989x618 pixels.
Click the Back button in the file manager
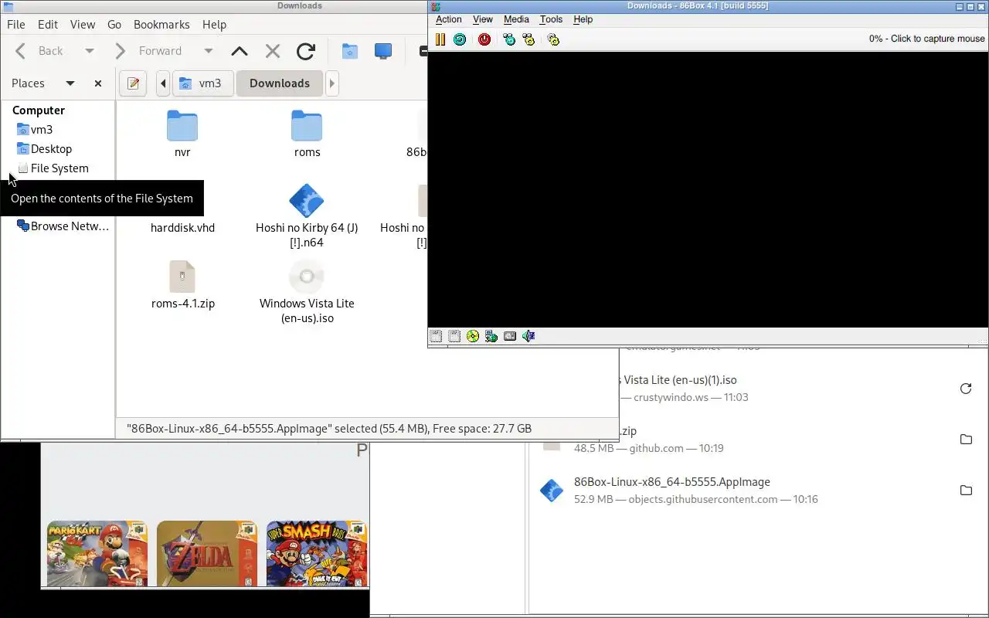pos(41,51)
